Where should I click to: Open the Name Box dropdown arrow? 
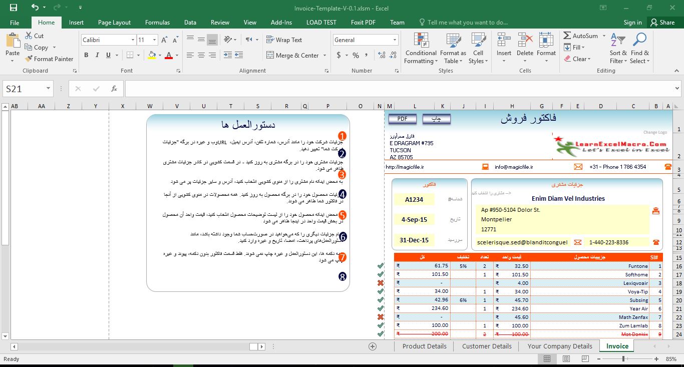pyautogui.click(x=48, y=89)
